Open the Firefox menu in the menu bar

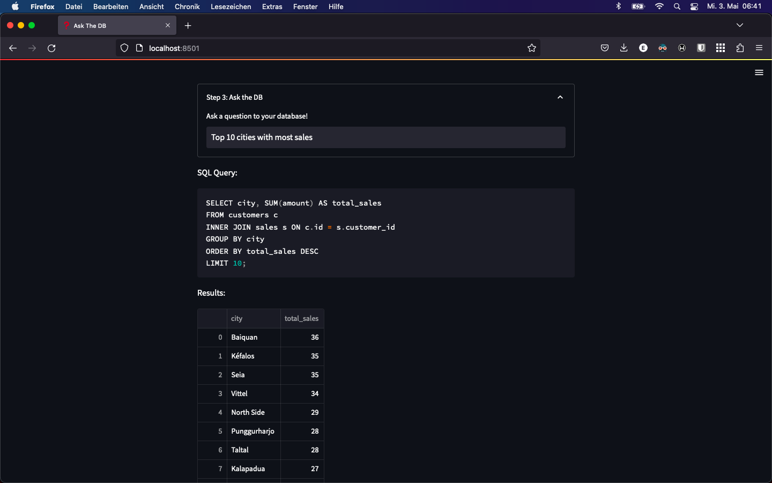point(42,6)
